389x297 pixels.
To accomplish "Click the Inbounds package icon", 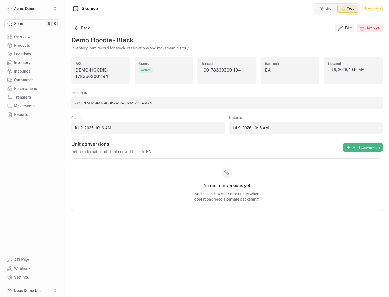I will click(10, 71).
